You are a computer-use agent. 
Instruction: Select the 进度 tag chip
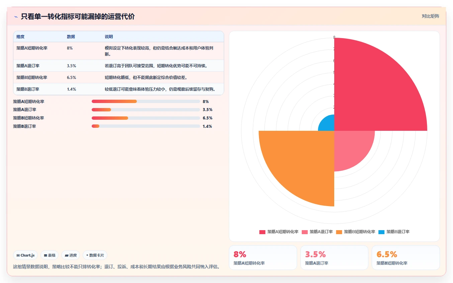pos(71,255)
